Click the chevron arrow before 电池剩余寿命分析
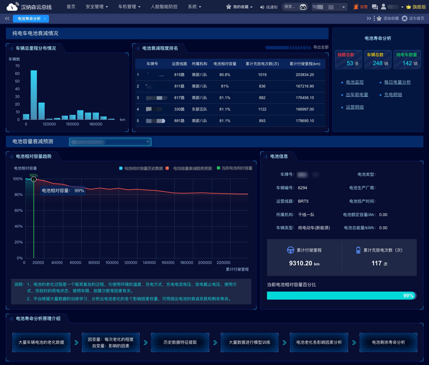The height and width of the screenshot is (365, 429). point(354,343)
